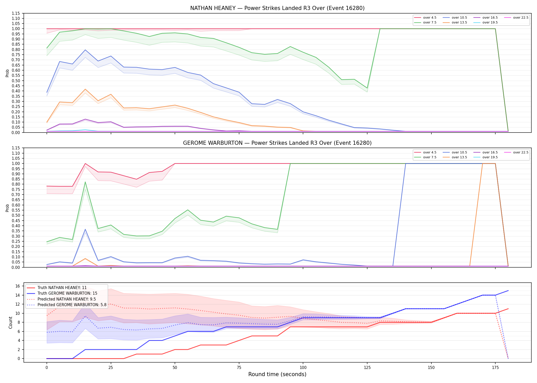Screen dimensions: 537x383
Task: Click the 1.15 tick on top chart
Action: [16, 13]
